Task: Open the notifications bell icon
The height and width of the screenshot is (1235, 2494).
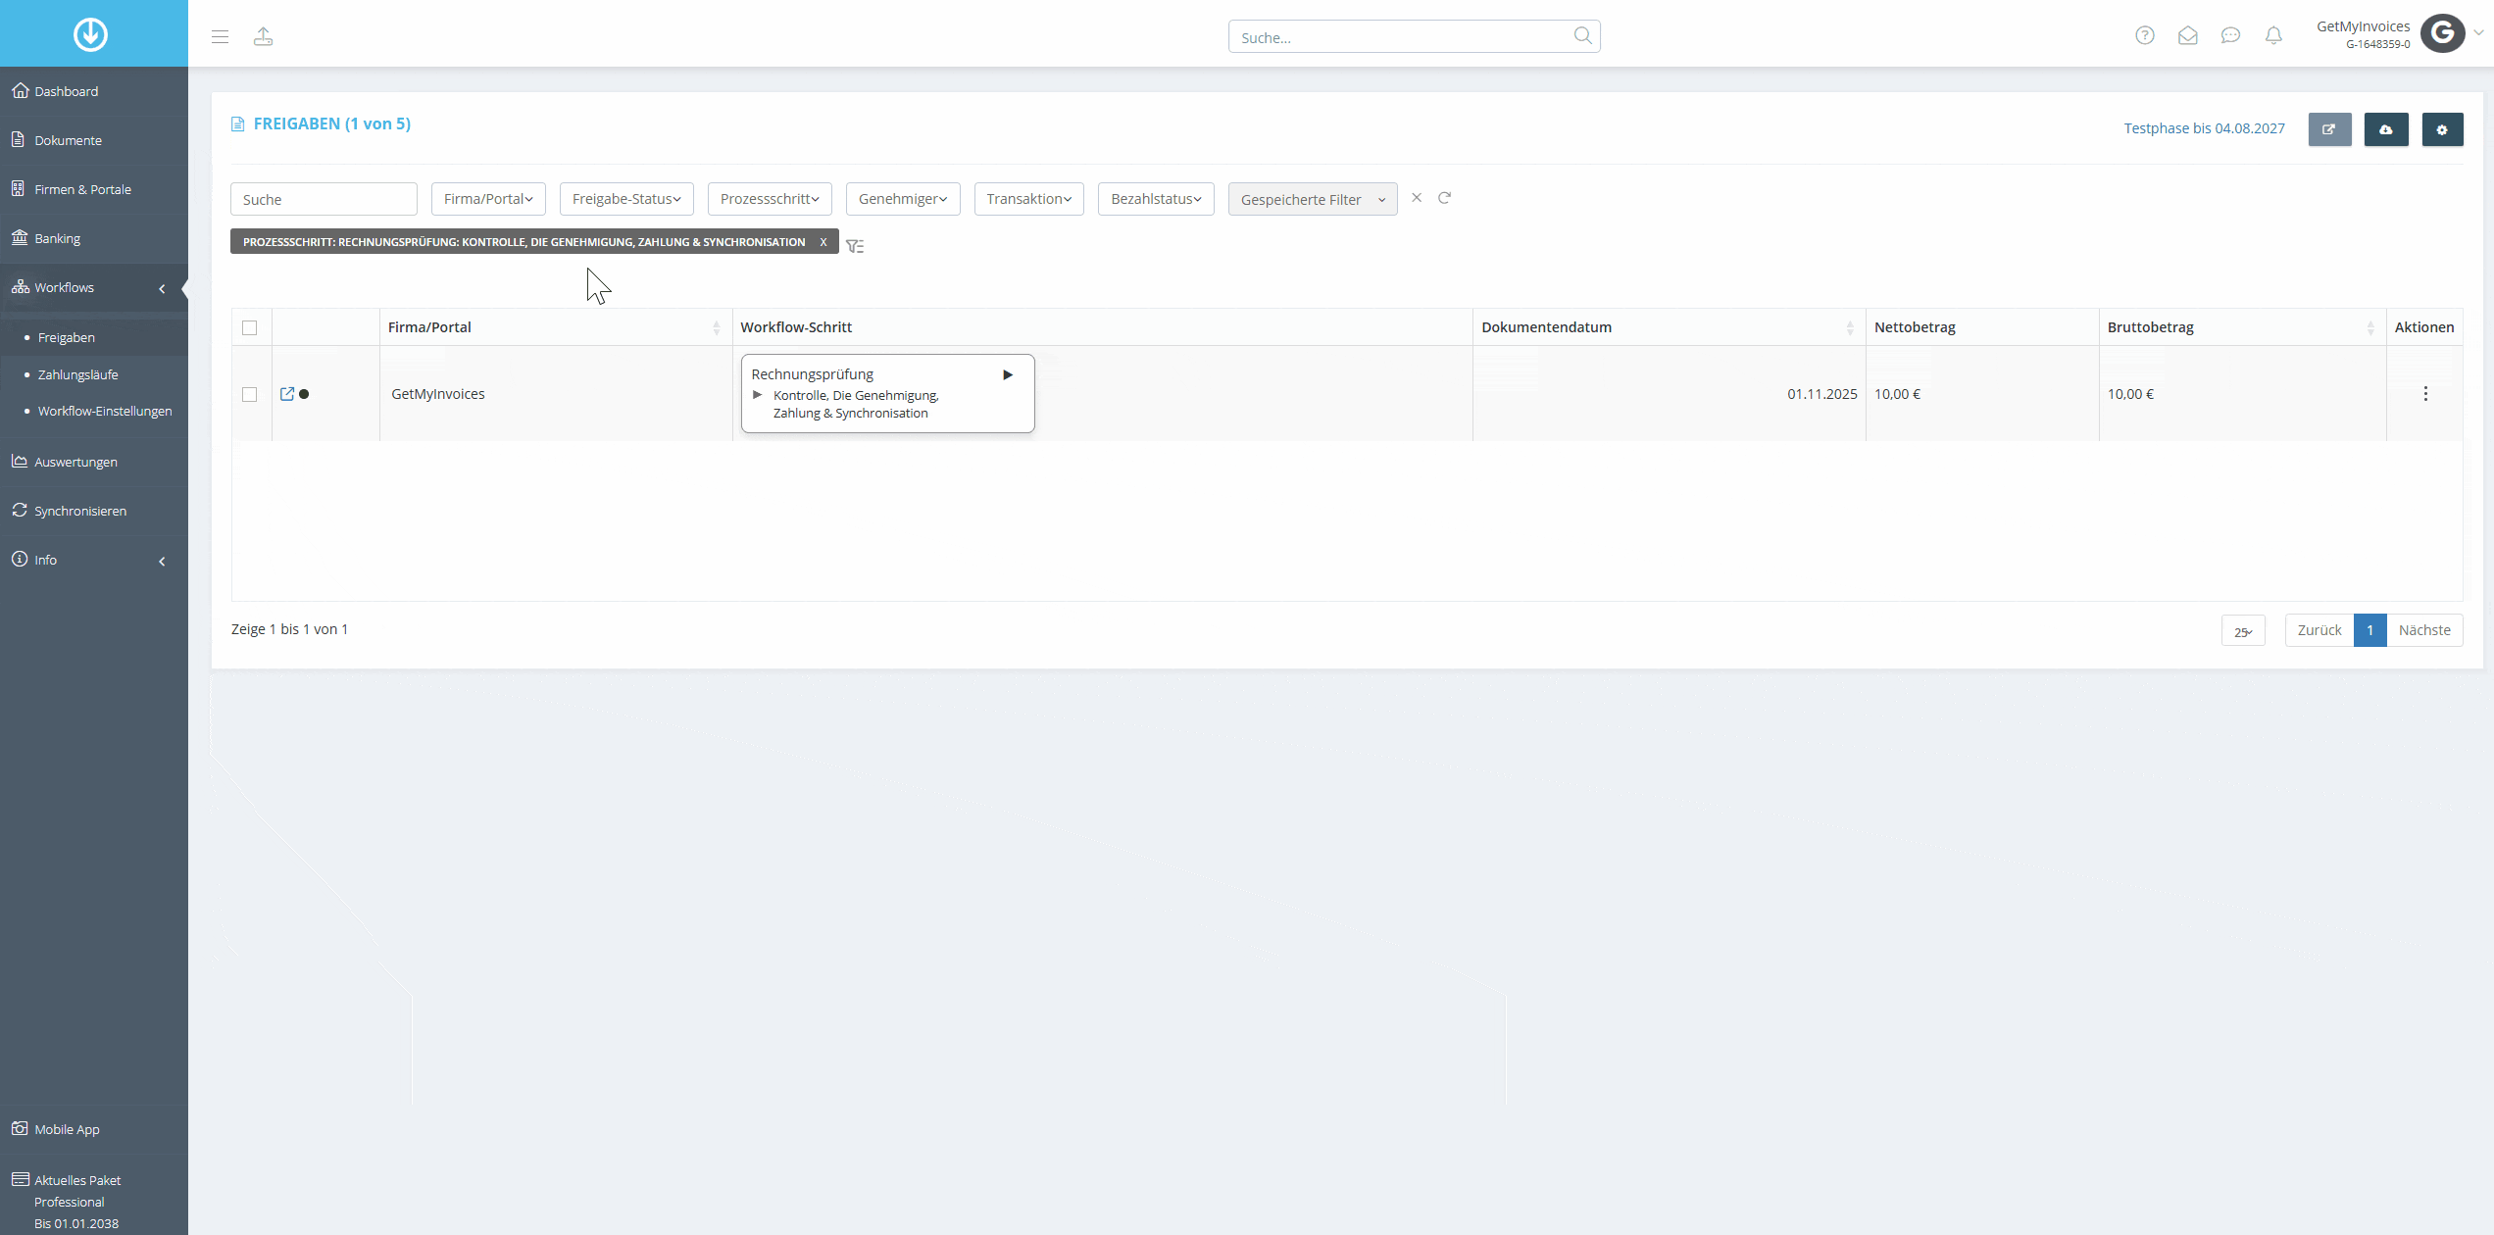Action: click(2273, 35)
